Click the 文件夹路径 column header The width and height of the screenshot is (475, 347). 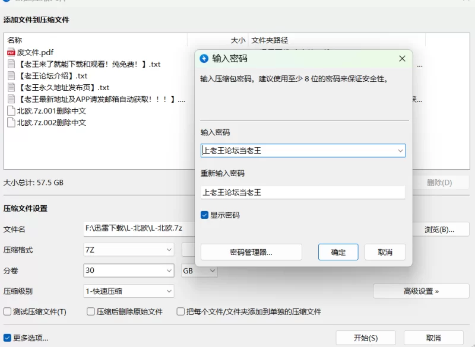(270, 40)
